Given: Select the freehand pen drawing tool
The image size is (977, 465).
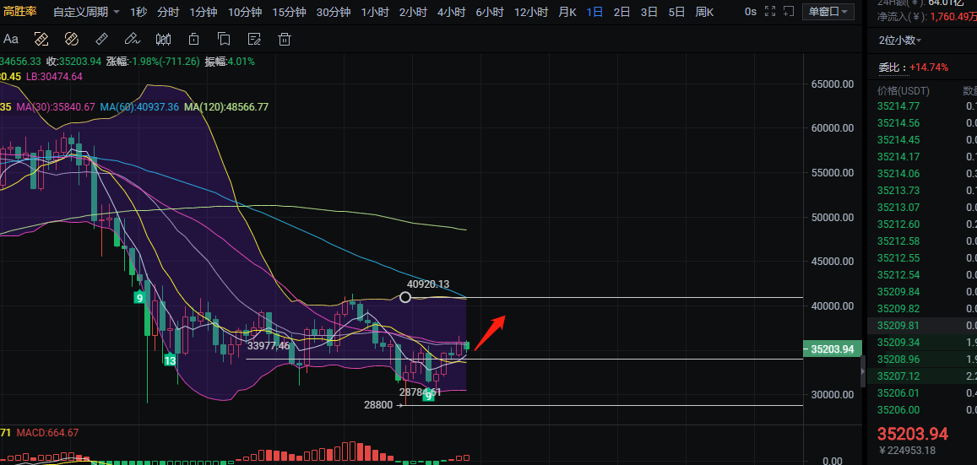Looking at the screenshot, I should tap(132, 39).
